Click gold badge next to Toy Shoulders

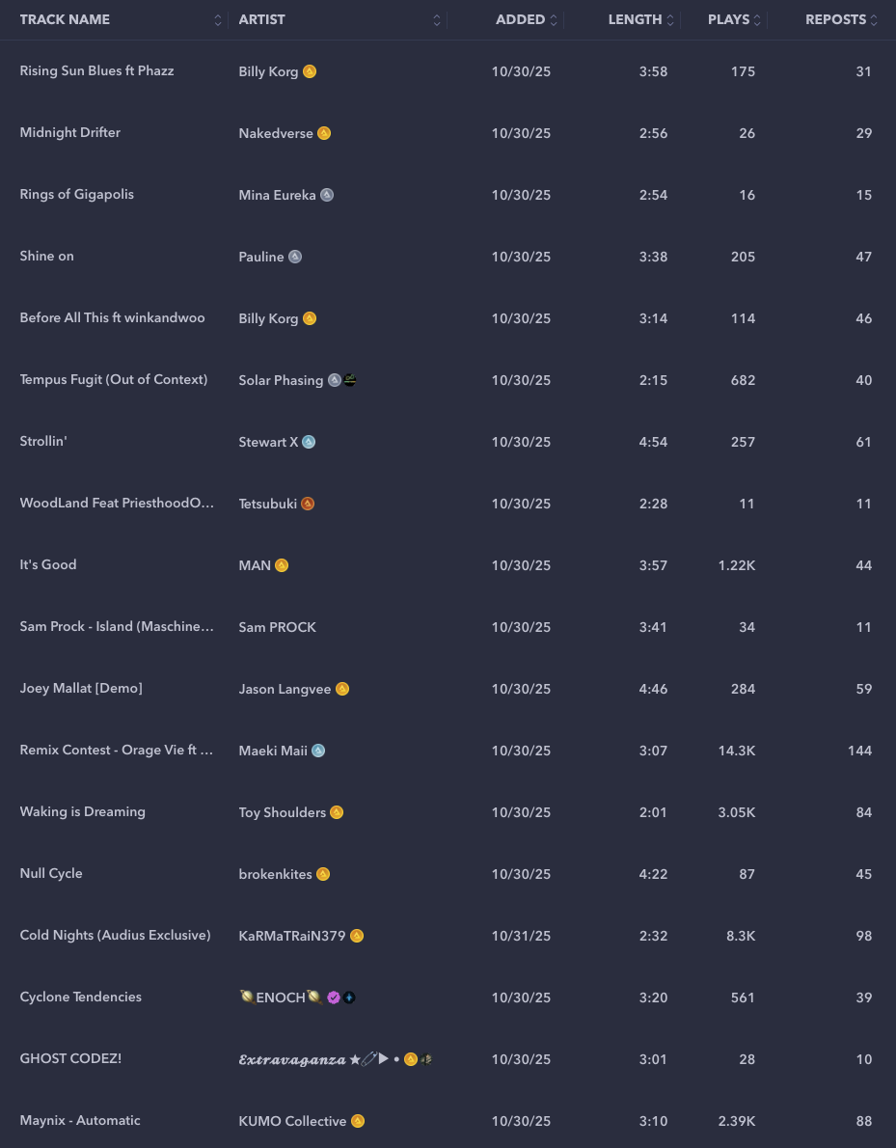click(337, 812)
